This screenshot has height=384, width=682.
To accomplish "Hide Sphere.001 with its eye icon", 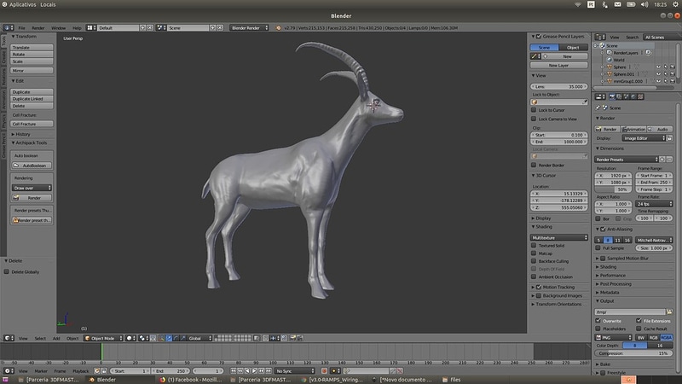I will tap(658, 74).
